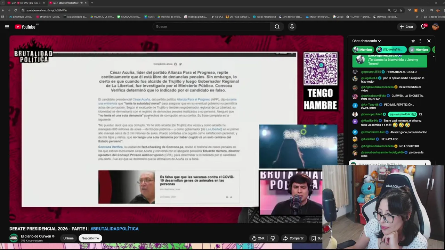Image resolution: width=445 pixels, height=250 pixels.
Task: Open the YouTube hamburger guide menu
Action: click(x=7, y=27)
